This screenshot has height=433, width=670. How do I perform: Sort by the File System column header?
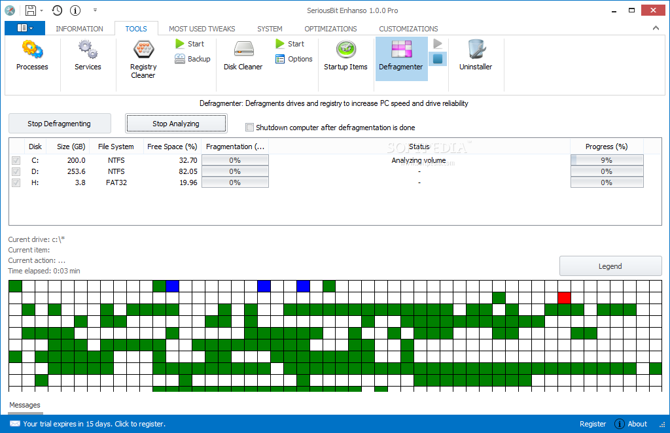coord(116,147)
